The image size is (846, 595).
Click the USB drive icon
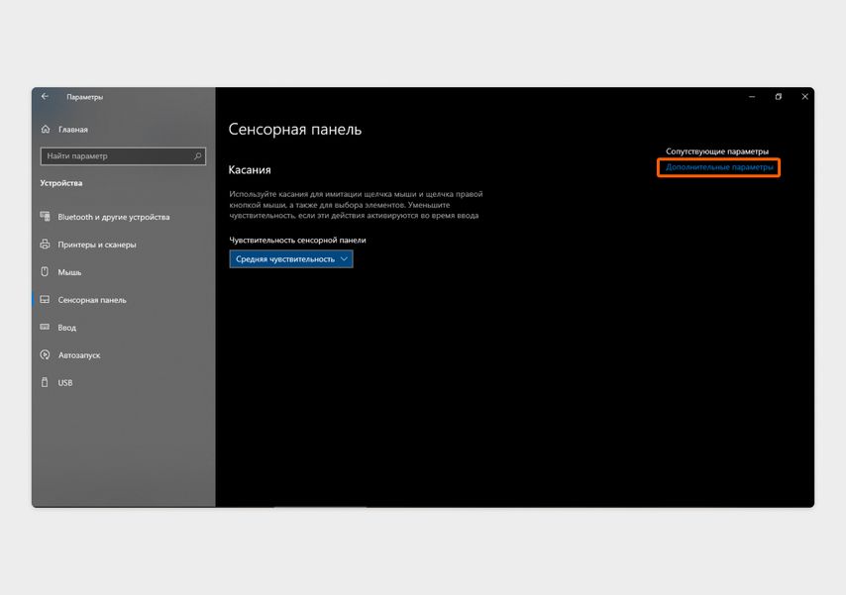[x=45, y=382]
